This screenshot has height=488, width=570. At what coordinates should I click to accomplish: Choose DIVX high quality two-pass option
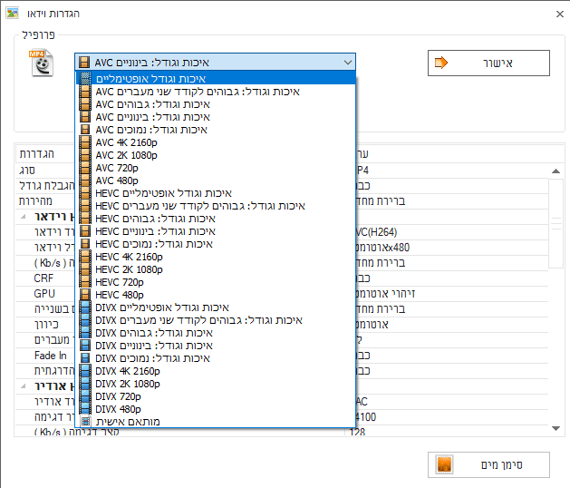215,320
